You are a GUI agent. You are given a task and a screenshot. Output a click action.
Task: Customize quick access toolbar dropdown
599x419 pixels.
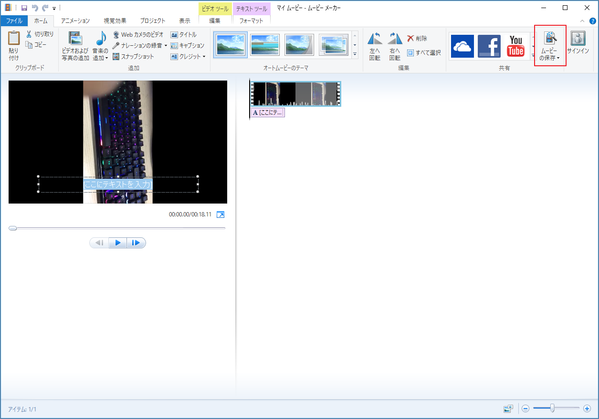[54, 9]
